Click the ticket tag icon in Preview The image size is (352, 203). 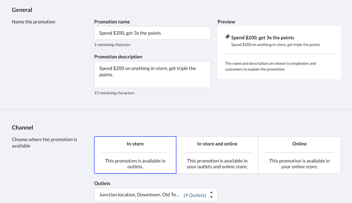pos(228,37)
